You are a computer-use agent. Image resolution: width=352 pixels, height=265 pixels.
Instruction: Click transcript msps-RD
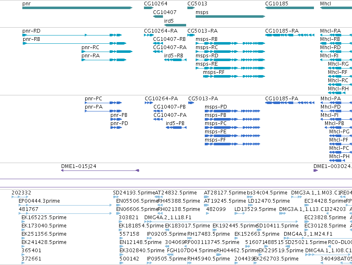pyautogui.click(x=230, y=60)
